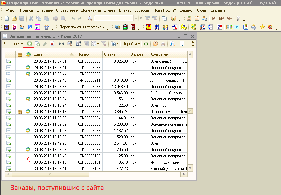This screenshot has width=281, height=195.
Task: Click the set date interval icon
Action: (61, 44)
